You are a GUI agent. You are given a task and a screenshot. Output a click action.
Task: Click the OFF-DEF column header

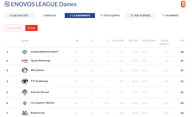(133, 41)
